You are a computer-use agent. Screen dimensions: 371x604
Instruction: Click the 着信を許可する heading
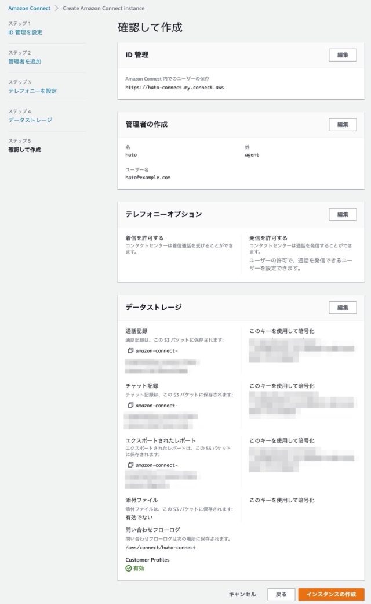[x=144, y=238]
